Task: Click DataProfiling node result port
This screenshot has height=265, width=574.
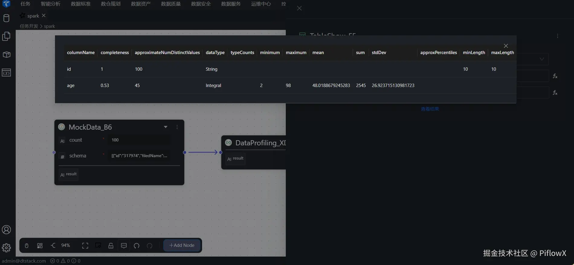Action: pyautogui.click(x=235, y=159)
